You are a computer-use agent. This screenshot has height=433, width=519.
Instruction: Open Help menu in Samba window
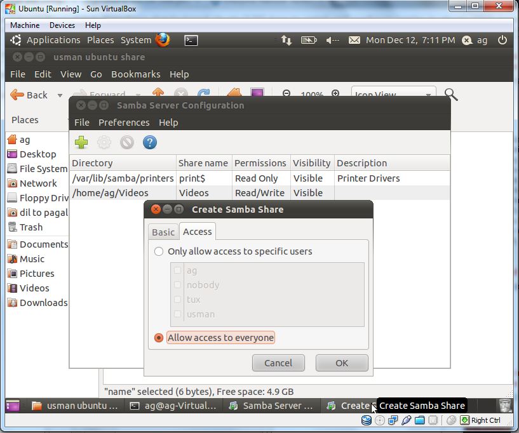[x=168, y=123]
